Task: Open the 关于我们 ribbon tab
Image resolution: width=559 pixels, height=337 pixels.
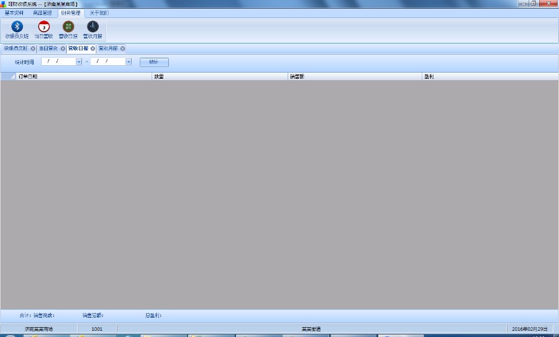Action: pyautogui.click(x=99, y=13)
